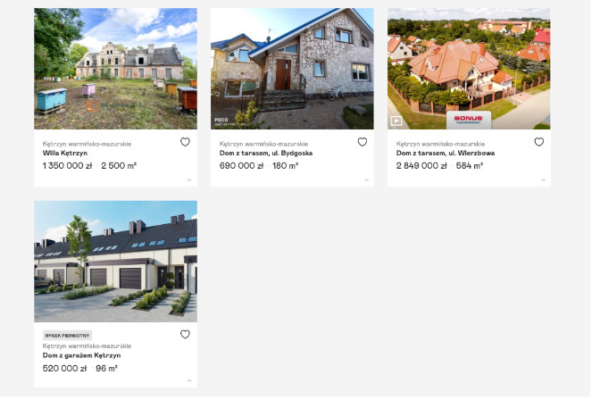Expand details chevron on Willa Kętrzyn card
Screen dimensions: 592x400
click(189, 180)
